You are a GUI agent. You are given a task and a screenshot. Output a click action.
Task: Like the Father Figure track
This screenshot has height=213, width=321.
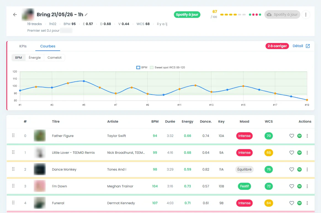[x=292, y=136]
